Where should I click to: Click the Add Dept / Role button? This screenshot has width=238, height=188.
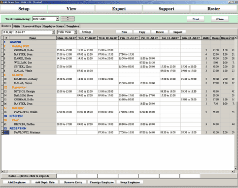[x=45, y=182]
